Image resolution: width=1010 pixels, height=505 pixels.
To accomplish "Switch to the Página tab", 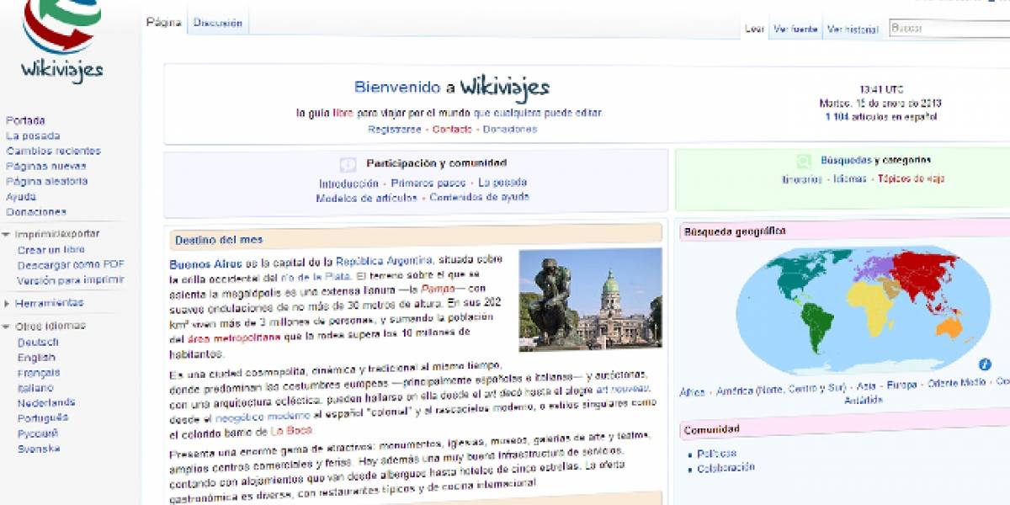I will (x=164, y=23).
